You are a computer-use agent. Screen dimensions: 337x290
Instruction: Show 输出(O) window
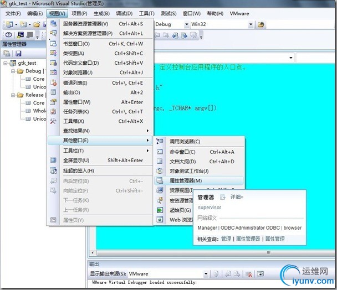point(100,92)
